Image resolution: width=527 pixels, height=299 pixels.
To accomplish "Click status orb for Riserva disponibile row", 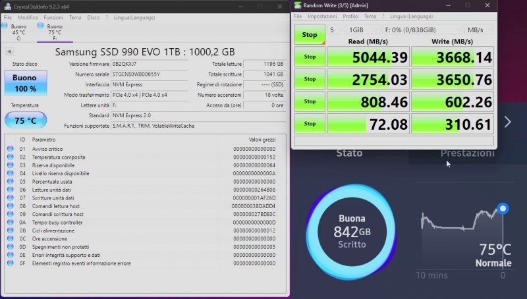I will pos(11,165).
